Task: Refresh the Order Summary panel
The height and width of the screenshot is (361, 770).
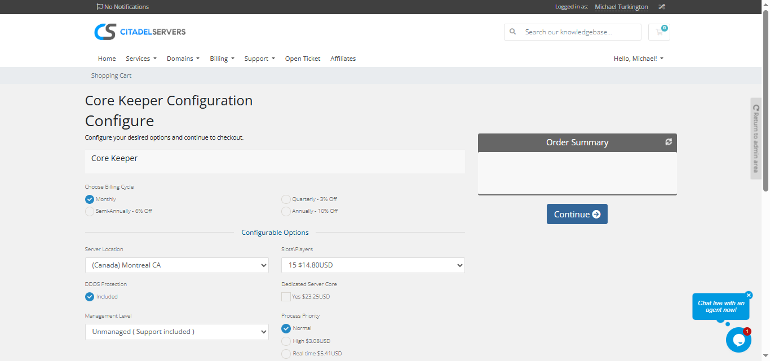Action: 668,142
